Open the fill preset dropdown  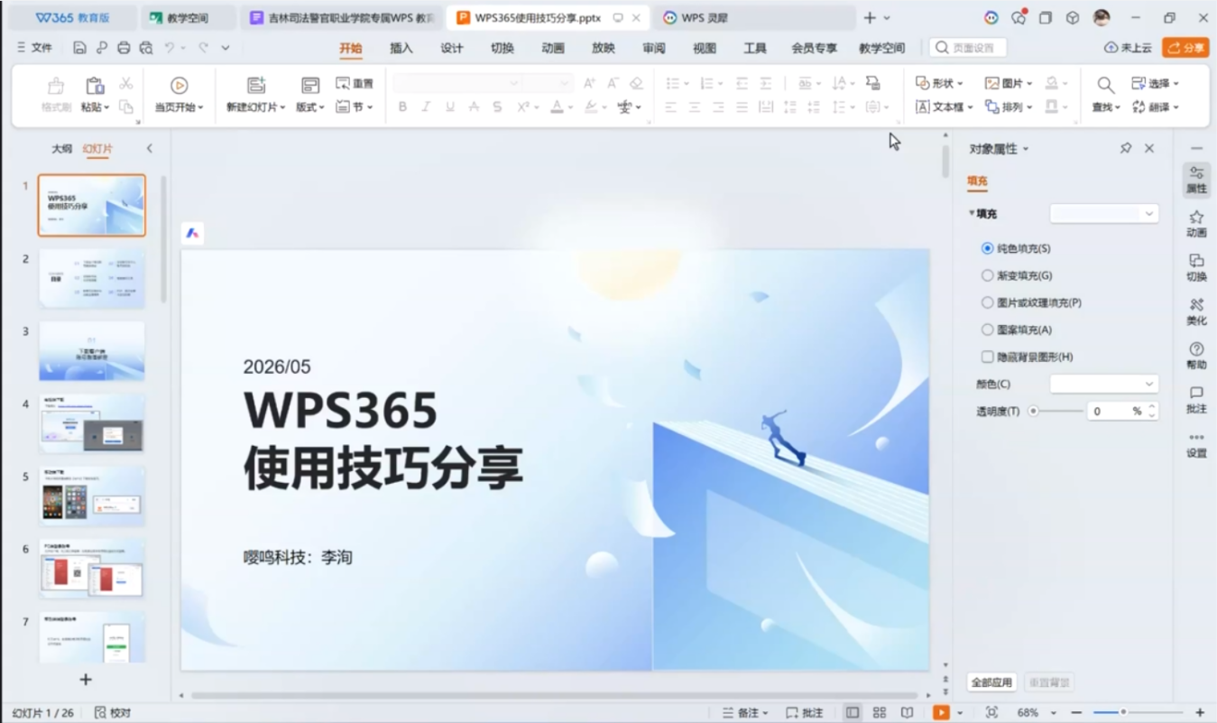tap(1103, 214)
